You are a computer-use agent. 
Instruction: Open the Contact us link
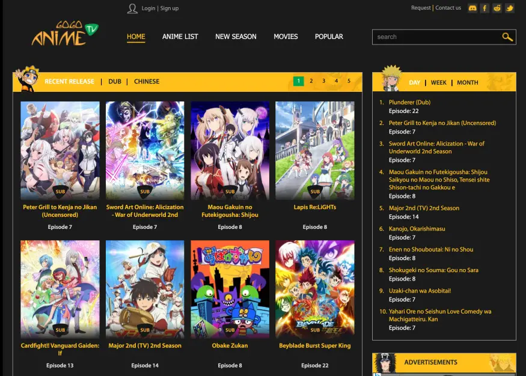(x=448, y=8)
